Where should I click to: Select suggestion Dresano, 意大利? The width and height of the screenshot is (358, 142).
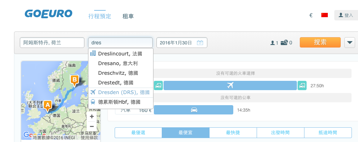tap(120, 63)
